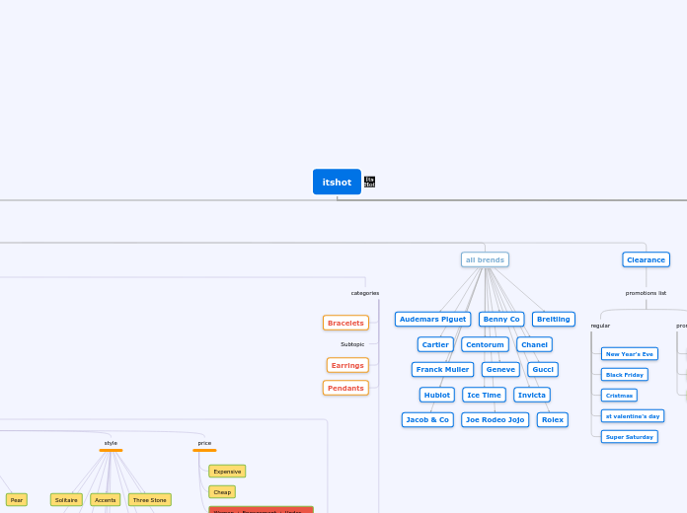Pick the Gucci brand node

point(543,369)
